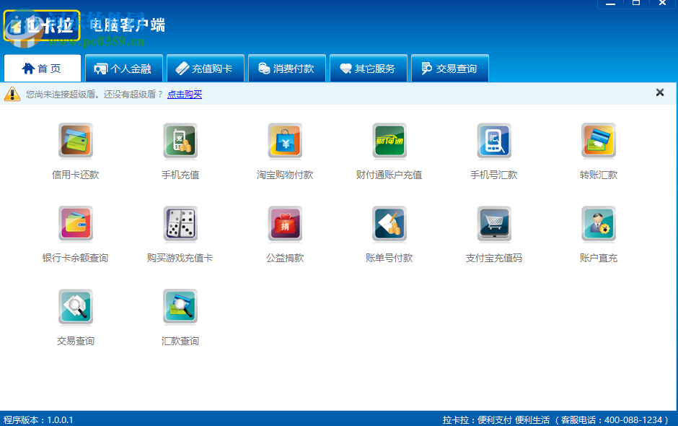The image size is (678, 426).
Task: Click the 财付通账户充值 label text
Action: tap(389, 175)
